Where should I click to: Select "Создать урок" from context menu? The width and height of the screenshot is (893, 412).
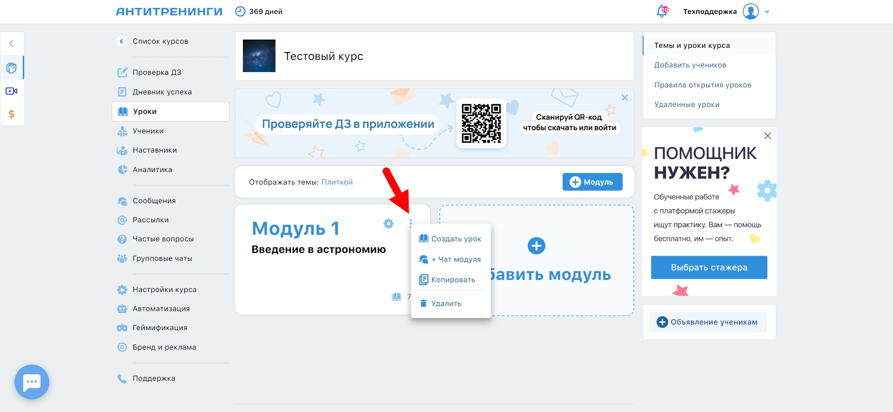click(x=456, y=239)
